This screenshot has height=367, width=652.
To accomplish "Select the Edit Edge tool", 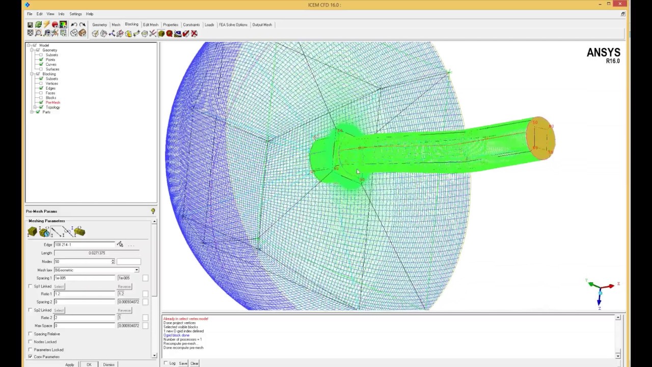I will tap(153, 34).
